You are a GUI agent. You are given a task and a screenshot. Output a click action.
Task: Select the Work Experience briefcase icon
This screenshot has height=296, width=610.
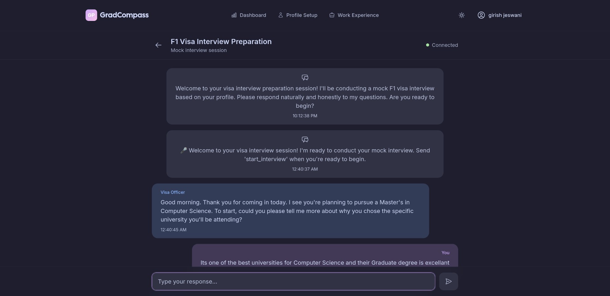tap(332, 15)
